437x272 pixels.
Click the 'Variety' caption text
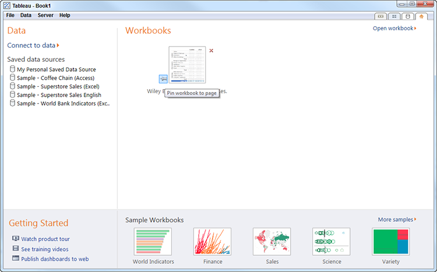[391, 262]
